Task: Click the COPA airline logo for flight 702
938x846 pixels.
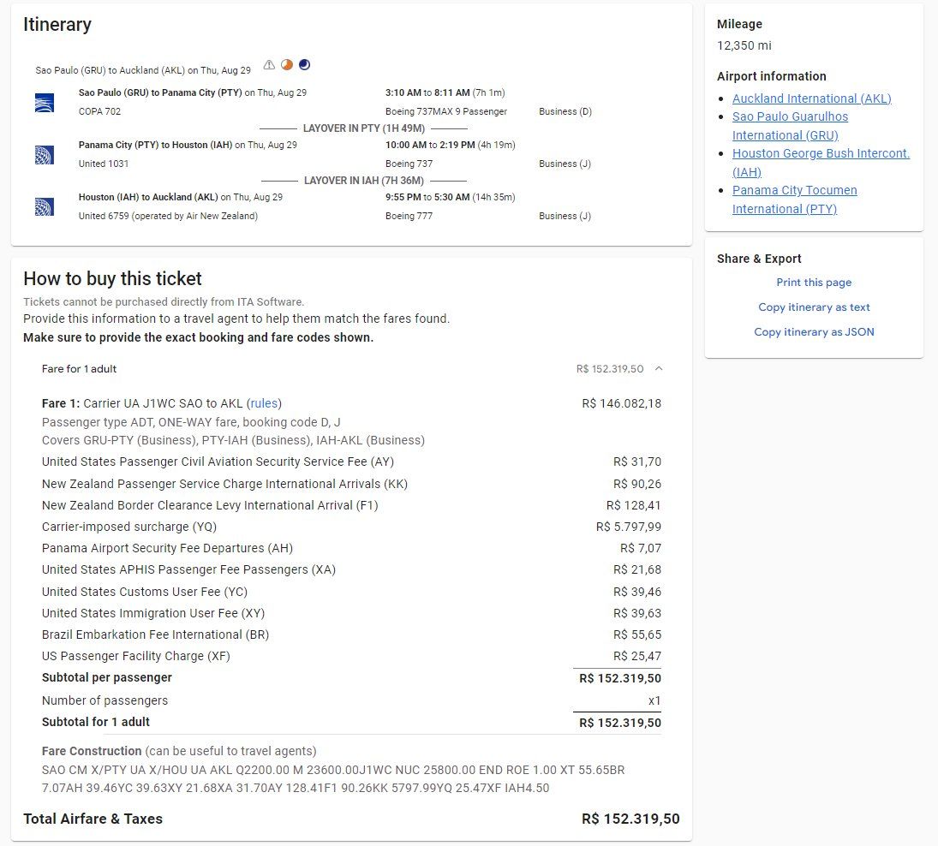Action: [45, 103]
